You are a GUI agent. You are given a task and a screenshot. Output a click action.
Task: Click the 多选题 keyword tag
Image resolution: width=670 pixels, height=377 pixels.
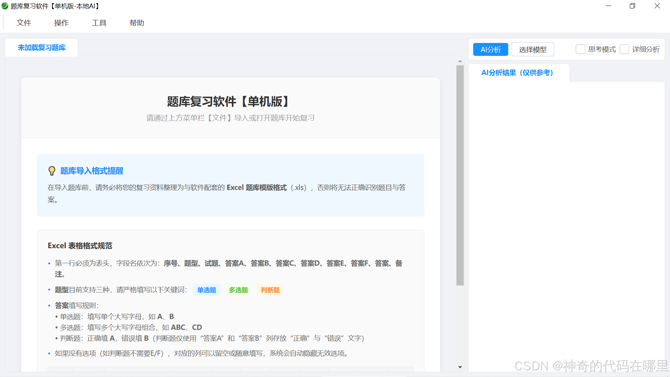[x=238, y=290]
